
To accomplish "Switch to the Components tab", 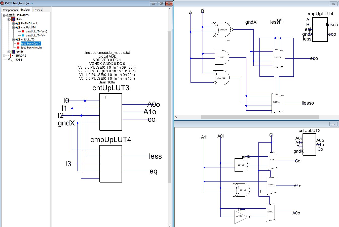I will click(x=10, y=10).
